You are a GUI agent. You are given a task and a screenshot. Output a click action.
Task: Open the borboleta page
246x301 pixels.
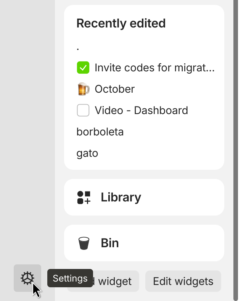(100, 132)
